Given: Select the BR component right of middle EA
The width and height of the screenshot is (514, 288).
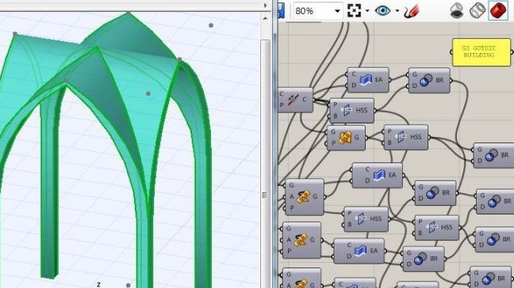Looking at the screenshot, I should (435, 193).
